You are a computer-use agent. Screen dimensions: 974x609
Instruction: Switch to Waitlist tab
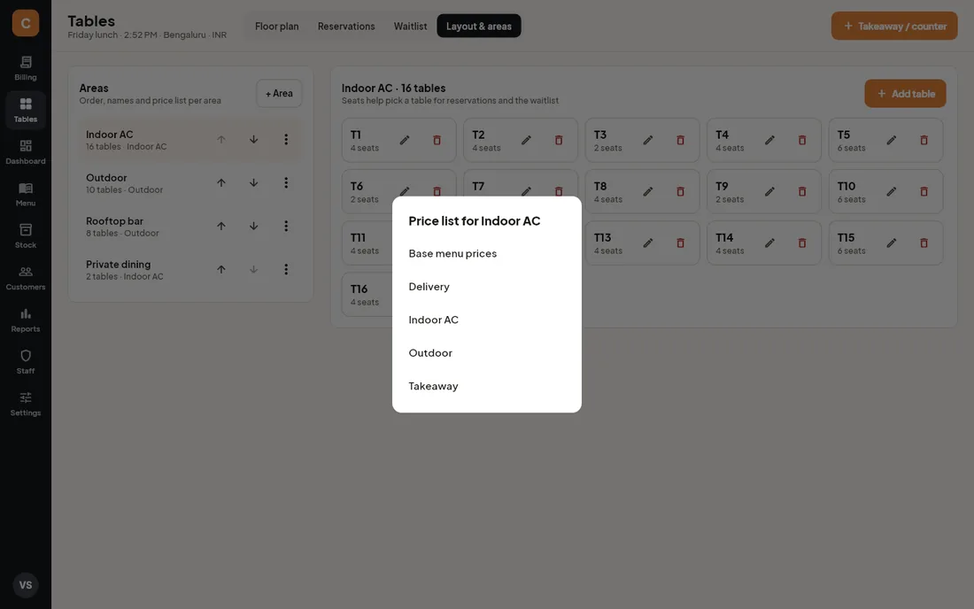410,26
